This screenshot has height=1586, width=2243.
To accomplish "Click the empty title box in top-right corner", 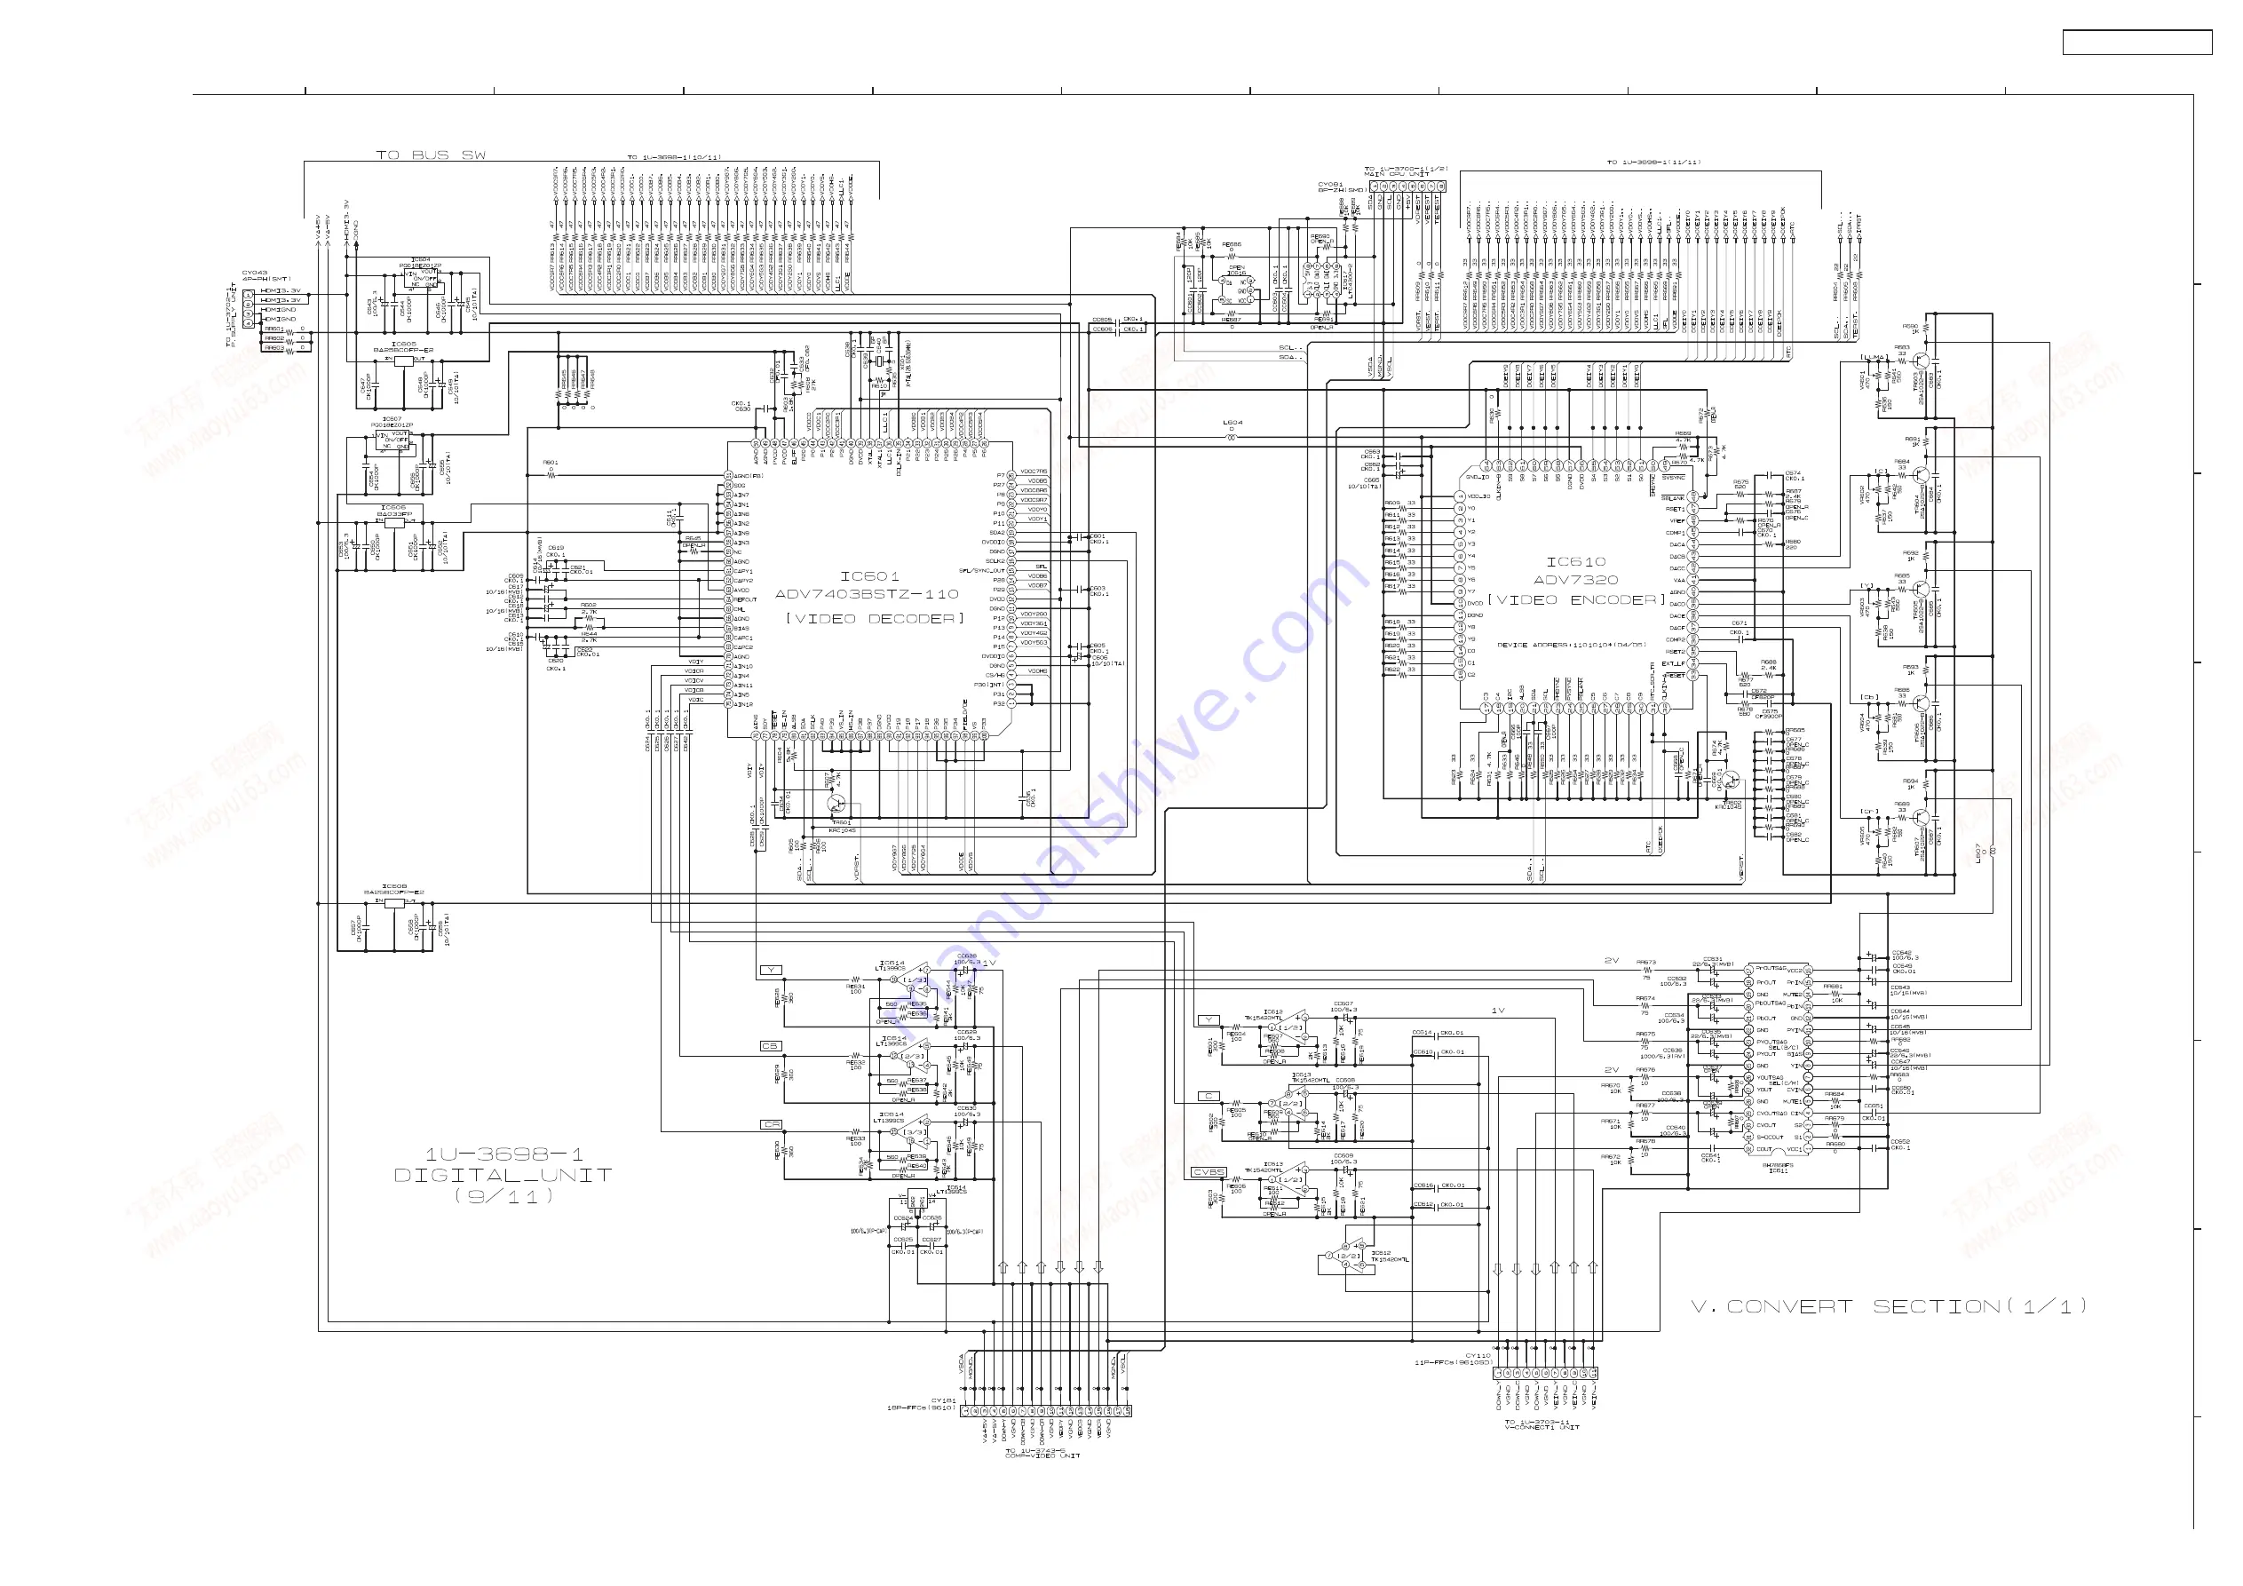I will 2137,42.
